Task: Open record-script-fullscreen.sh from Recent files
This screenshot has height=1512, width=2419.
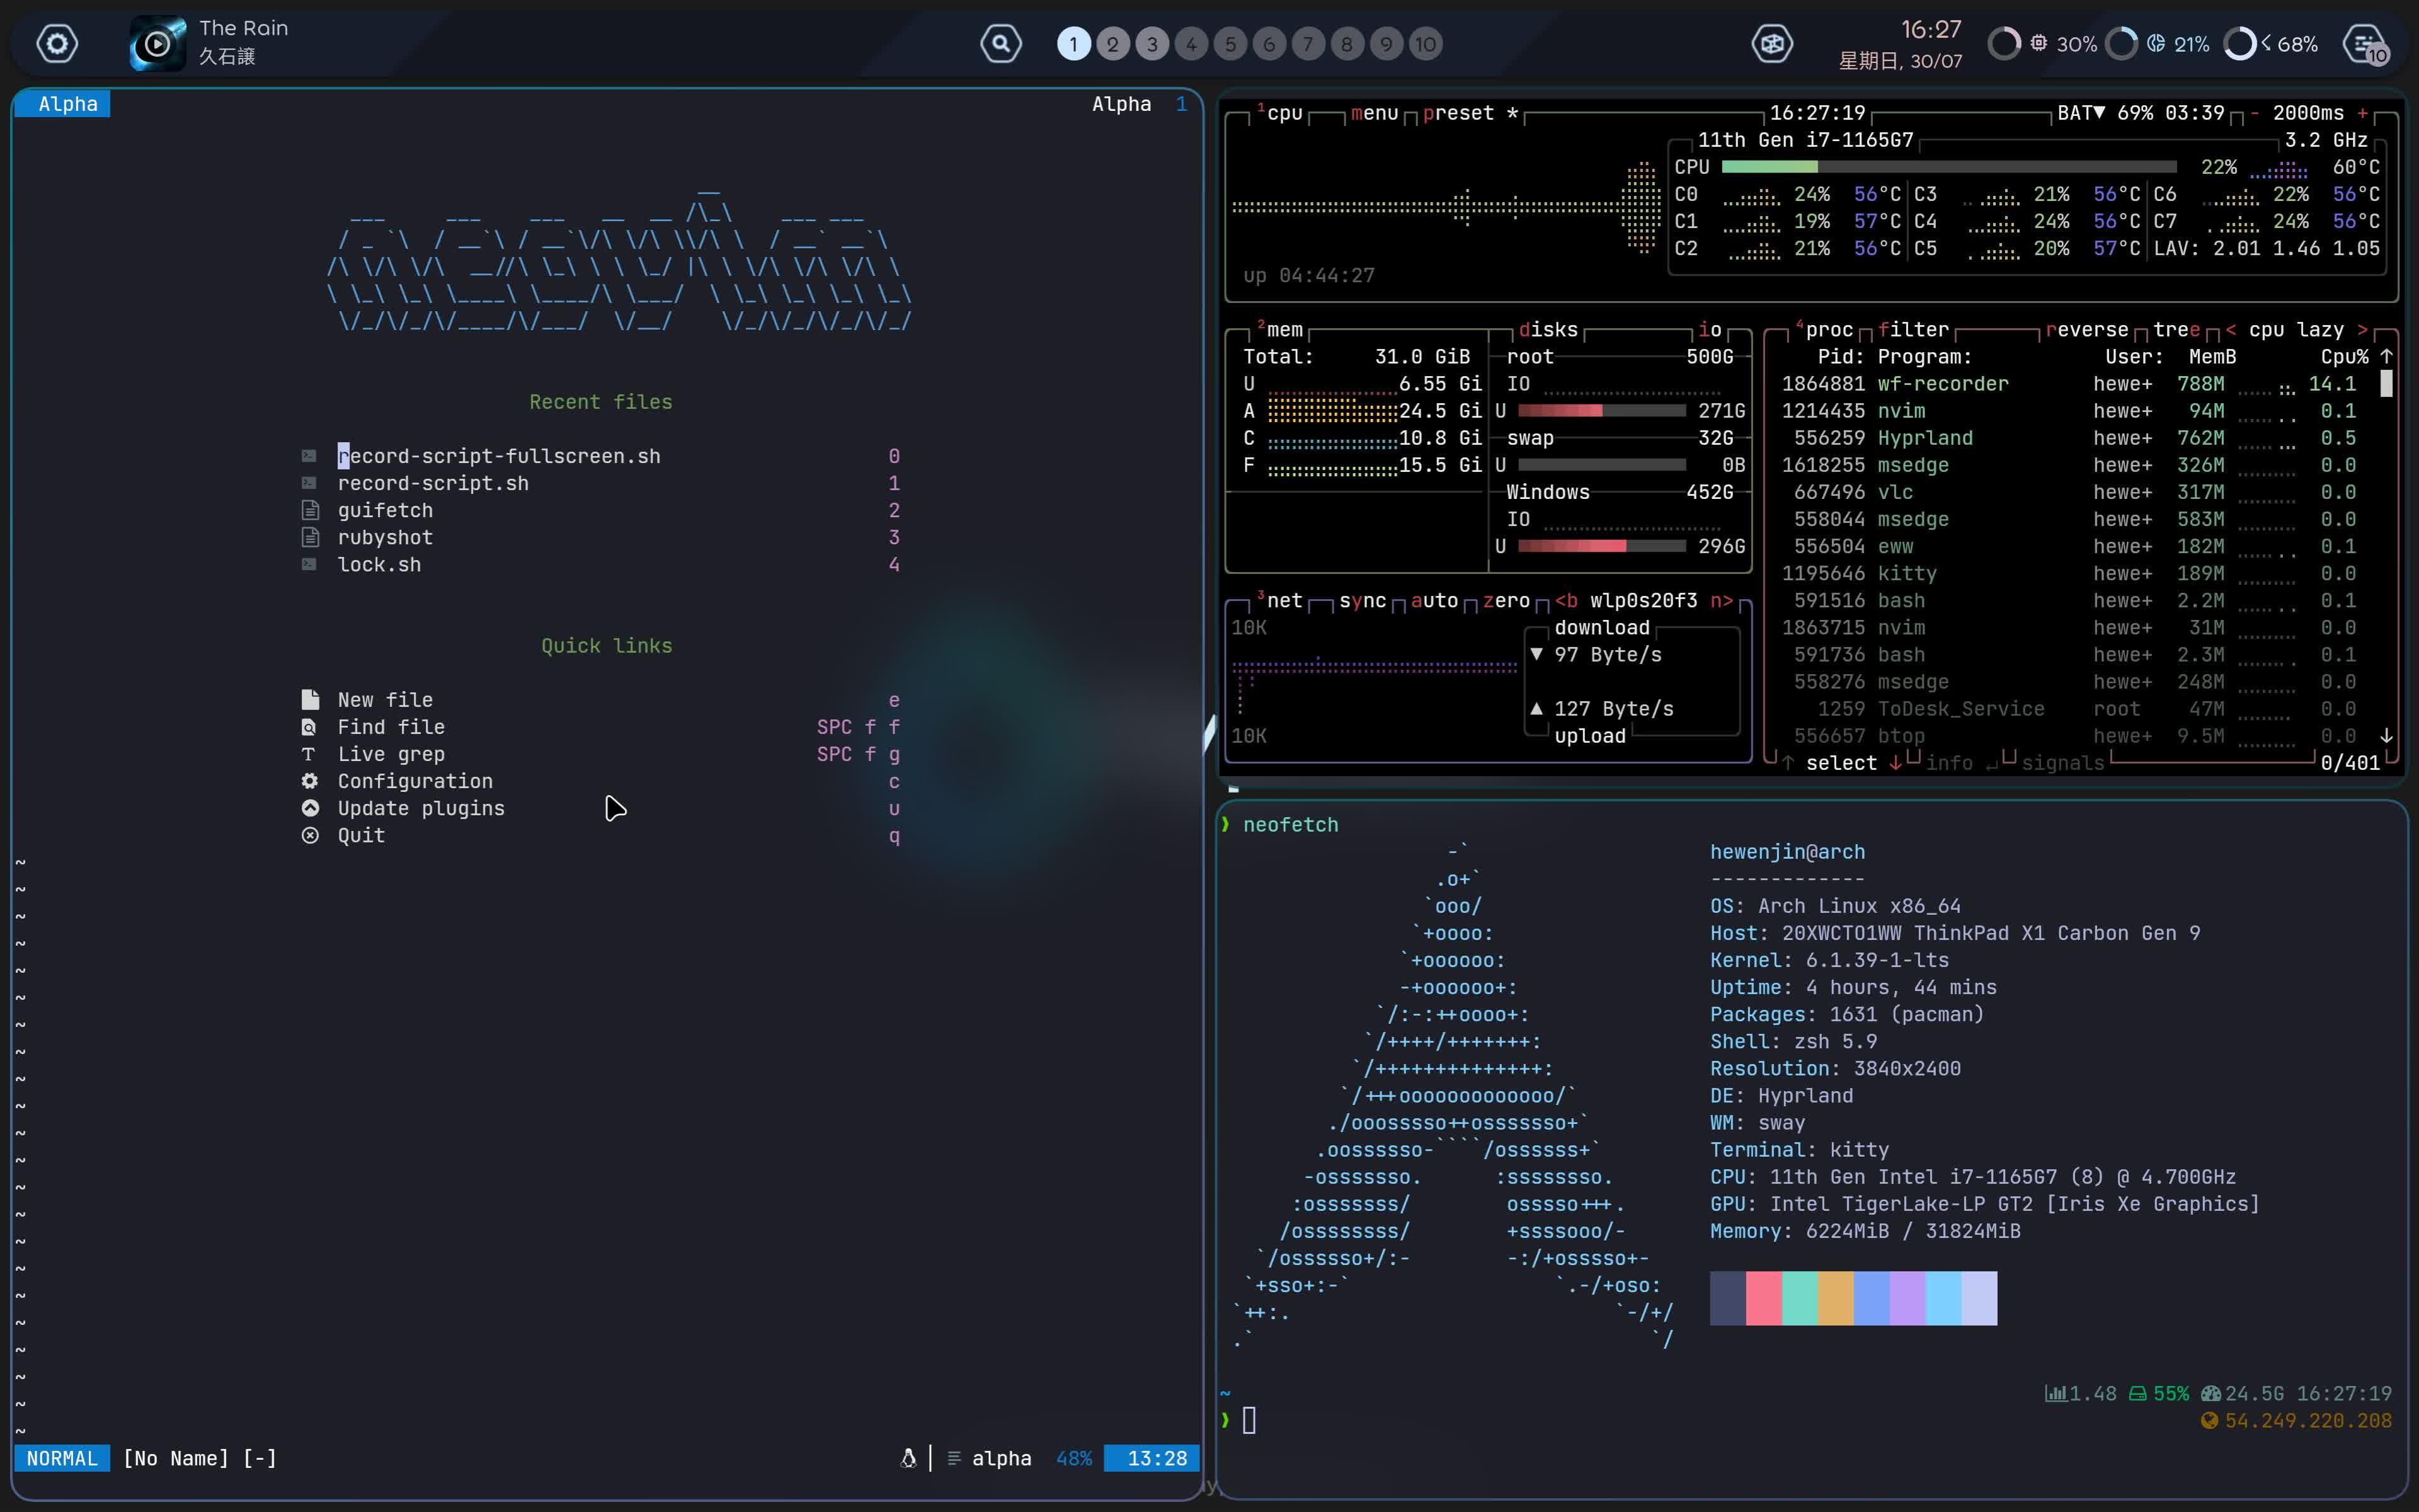Action: (498, 456)
